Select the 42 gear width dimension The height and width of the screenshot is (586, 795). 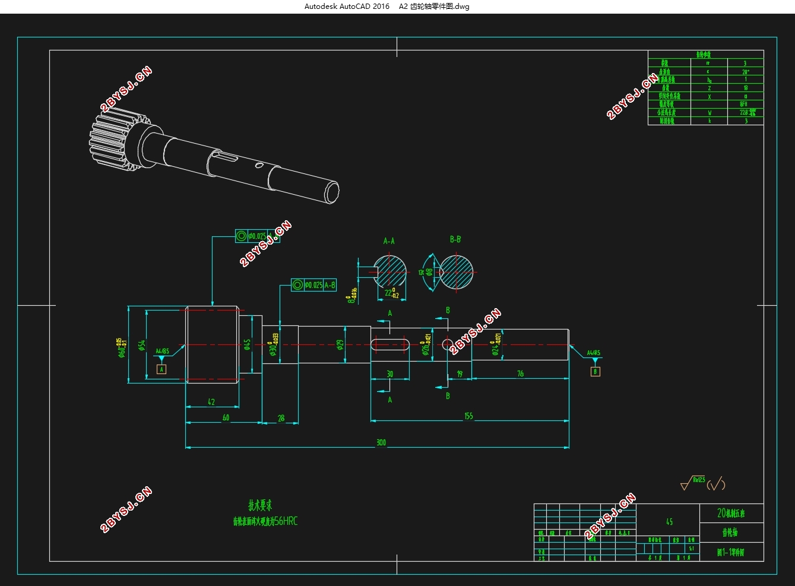pos(211,402)
